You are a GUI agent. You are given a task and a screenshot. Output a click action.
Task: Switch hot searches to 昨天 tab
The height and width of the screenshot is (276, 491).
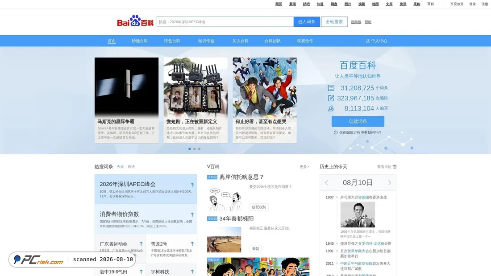132,167
